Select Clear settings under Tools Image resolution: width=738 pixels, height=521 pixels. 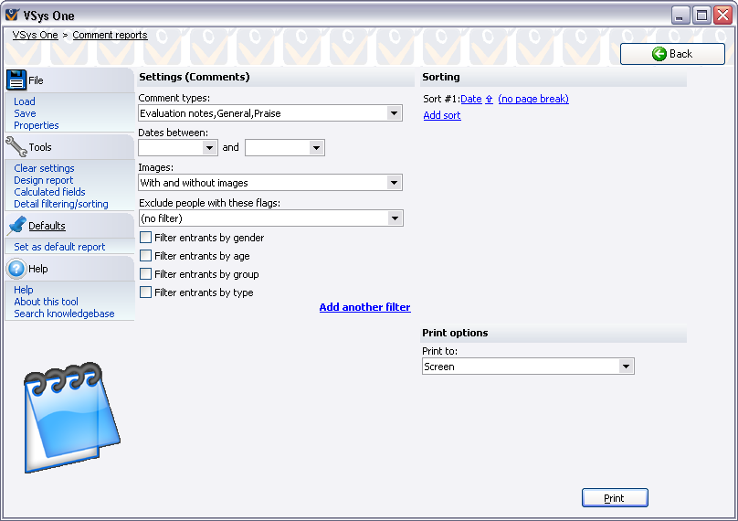[x=44, y=168]
